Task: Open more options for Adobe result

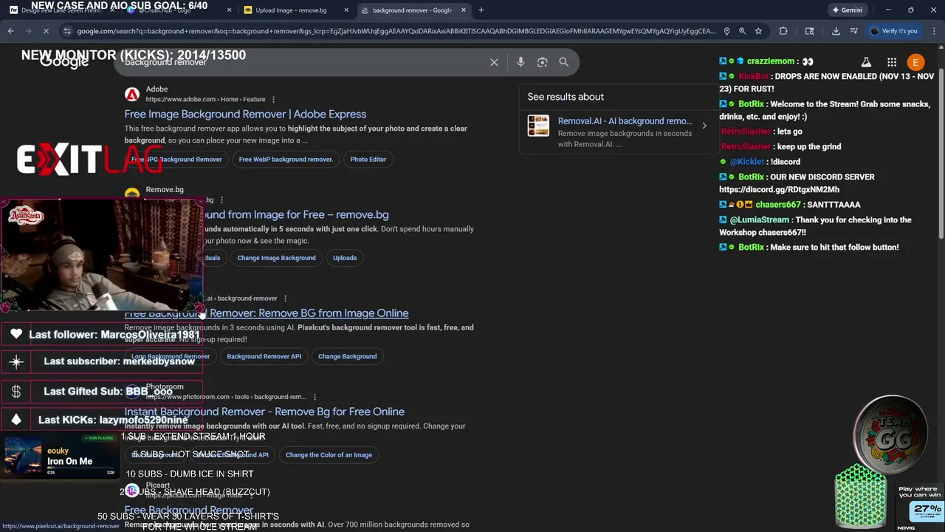Action: click(x=273, y=100)
